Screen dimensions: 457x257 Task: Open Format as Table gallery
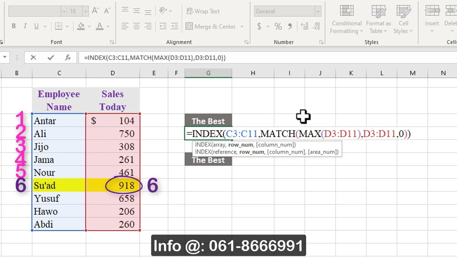(378, 20)
